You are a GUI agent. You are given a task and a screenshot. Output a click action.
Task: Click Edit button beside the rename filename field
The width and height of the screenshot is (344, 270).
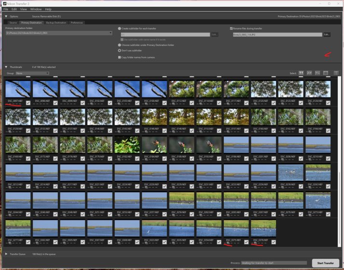(x=327, y=35)
